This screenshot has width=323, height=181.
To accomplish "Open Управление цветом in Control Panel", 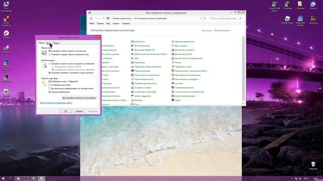I will (182, 87).
